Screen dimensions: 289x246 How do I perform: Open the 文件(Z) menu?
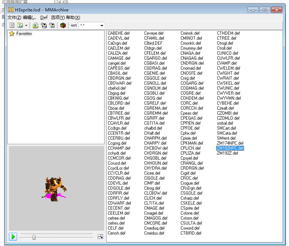pyautogui.click(x=14, y=17)
